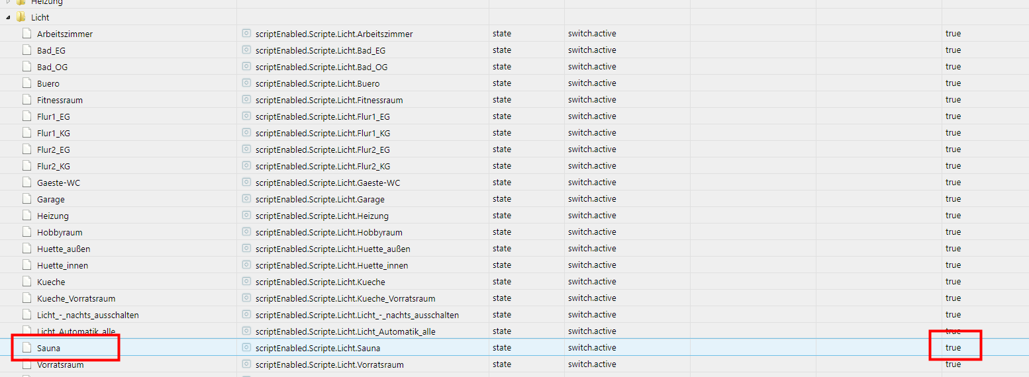Select the Heizung script entry under Licht
The image size is (1029, 377).
pyautogui.click(x=53, y=216)
